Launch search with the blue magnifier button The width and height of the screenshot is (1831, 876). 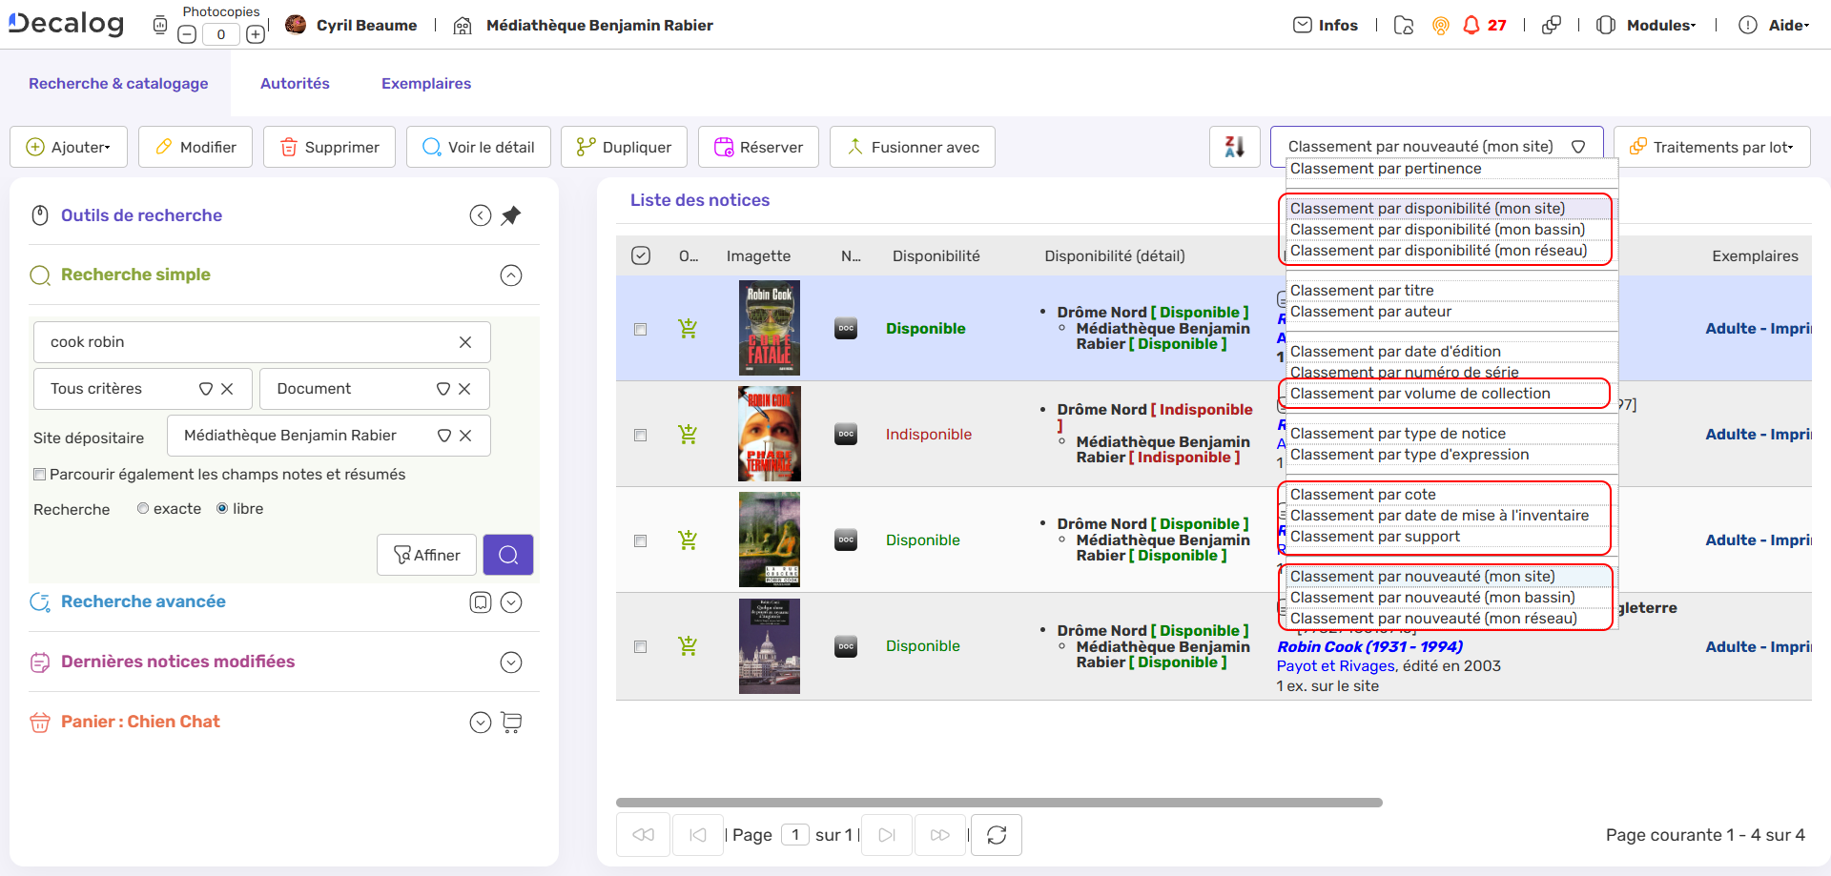507,554
